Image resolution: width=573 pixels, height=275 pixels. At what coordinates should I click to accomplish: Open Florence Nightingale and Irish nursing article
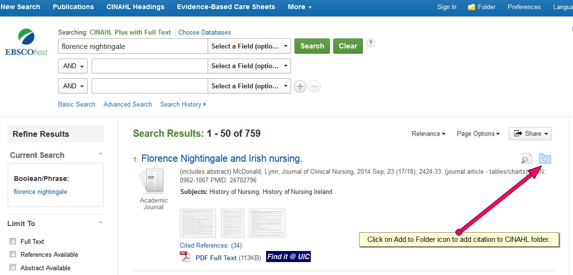pyautogui.click(x=222, y=159)
